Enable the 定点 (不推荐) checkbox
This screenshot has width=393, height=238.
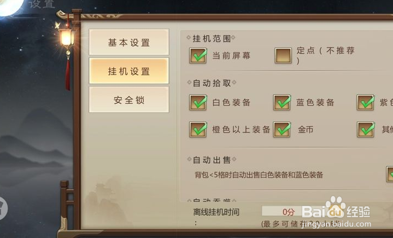pos(283,55)
